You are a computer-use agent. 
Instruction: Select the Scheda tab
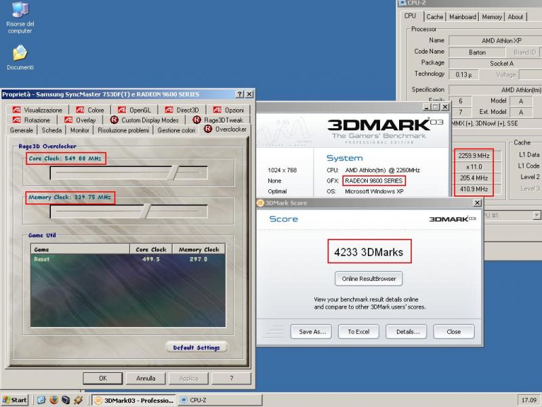coord(51,130)
